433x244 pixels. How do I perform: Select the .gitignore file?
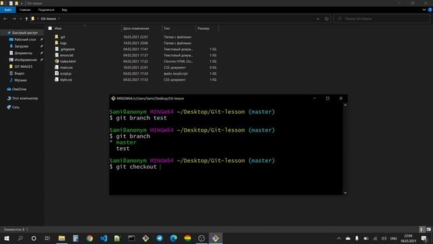point(67,49)
